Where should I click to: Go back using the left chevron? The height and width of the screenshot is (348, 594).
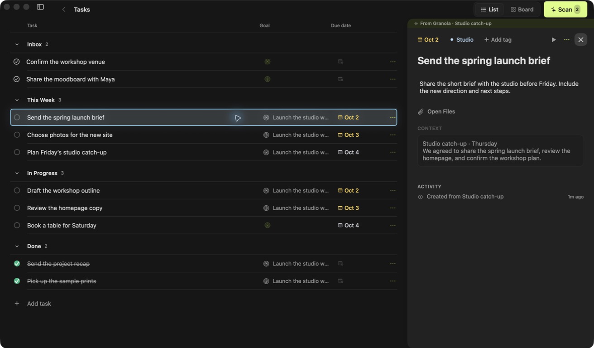[64, 10]
